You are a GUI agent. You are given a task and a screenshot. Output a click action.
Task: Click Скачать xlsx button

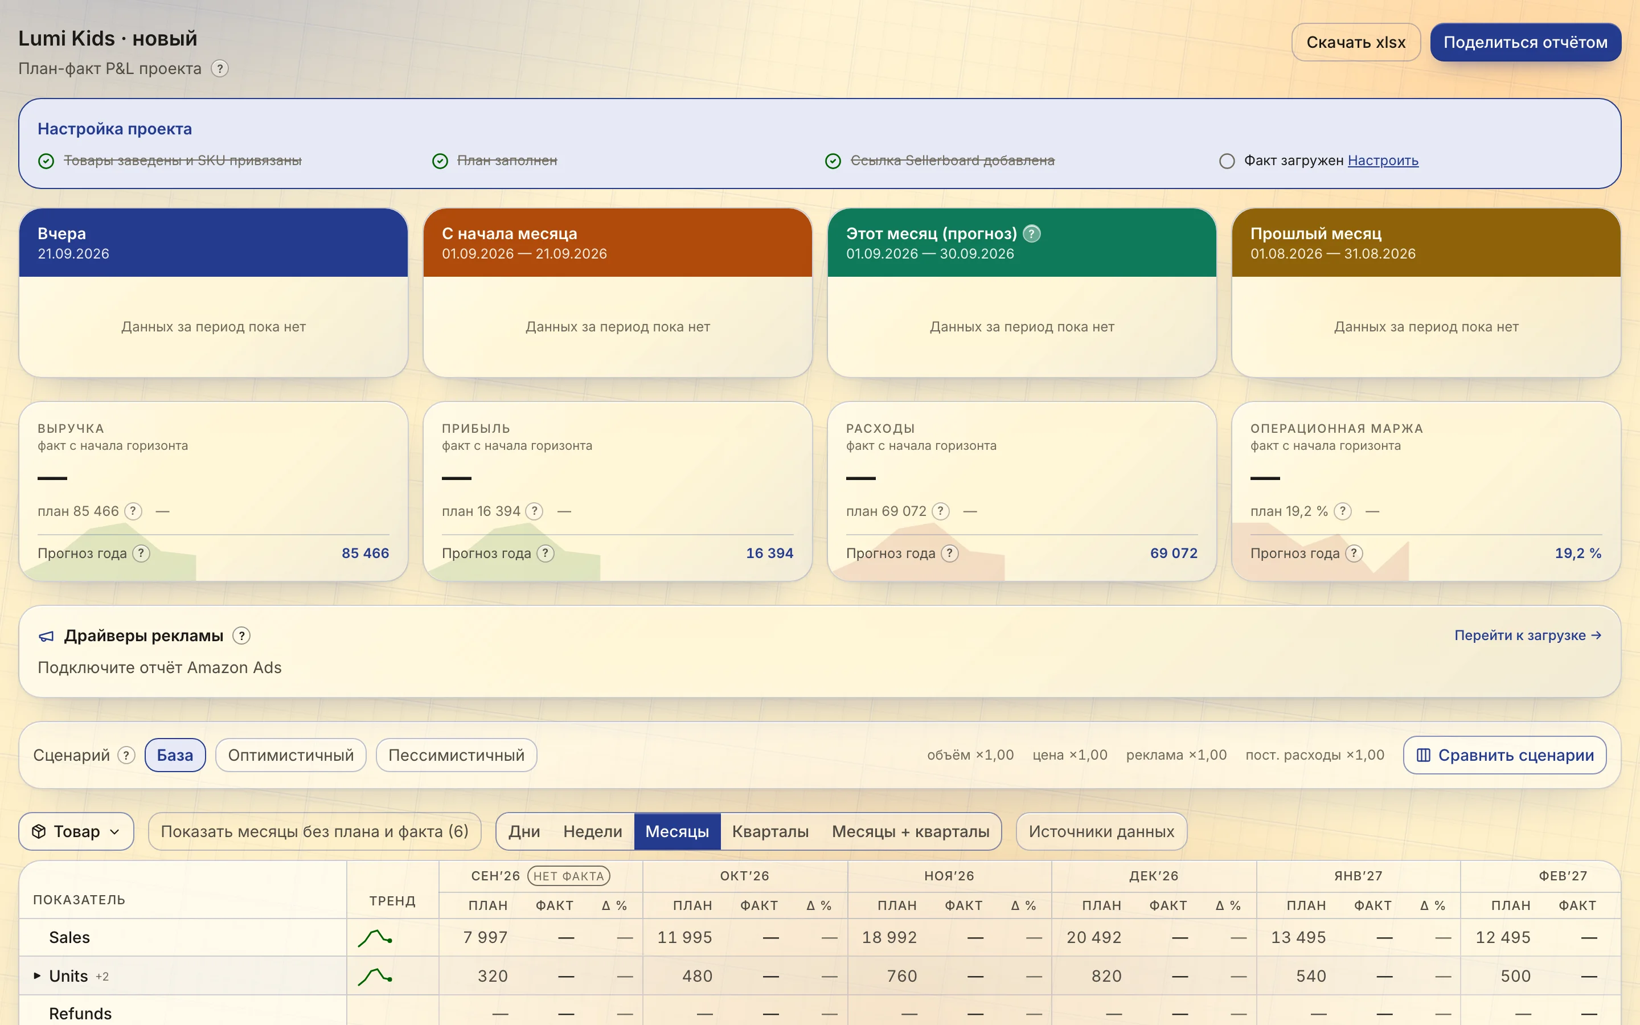coord(1355,42)
